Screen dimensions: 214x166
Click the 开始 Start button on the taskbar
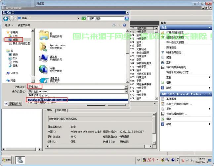(x=7, y=160)
